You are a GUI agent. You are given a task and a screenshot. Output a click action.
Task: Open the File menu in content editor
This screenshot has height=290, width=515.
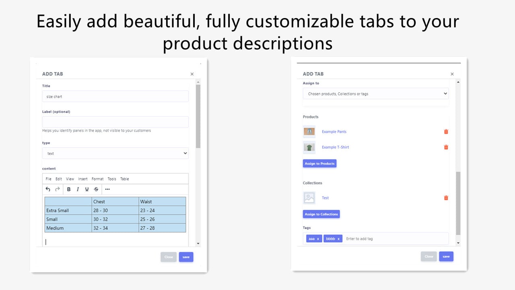point(48,179)
